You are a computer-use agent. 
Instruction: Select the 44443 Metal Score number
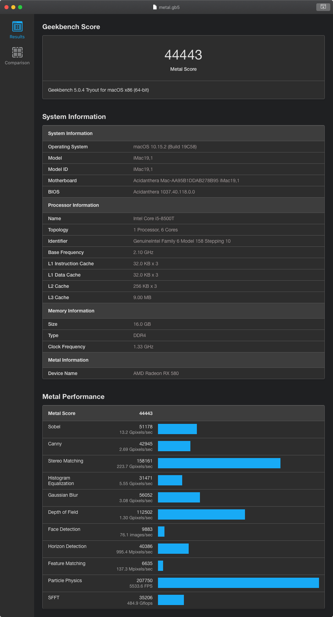(183, 55)
